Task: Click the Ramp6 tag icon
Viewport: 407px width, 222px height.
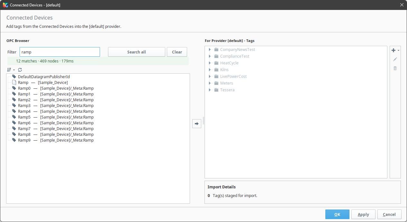Action: coord(14,123)
